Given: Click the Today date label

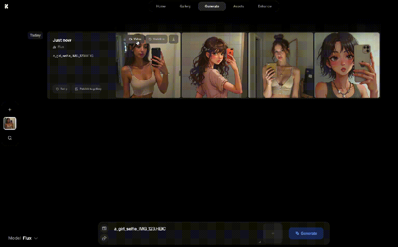Looking at the screenshot, I should [x=35, y=35].
